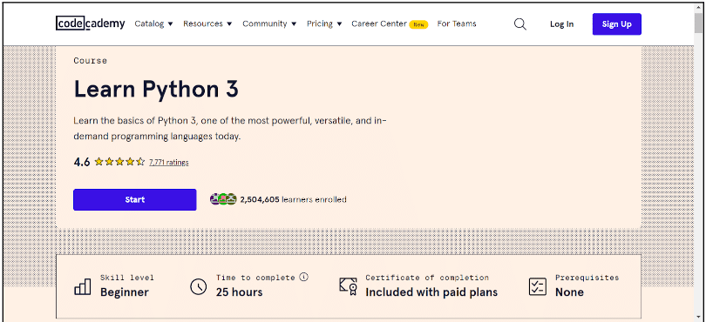Click the 2,504,605 learners enrolled text
706x322 pixels.
pos(293,199)
